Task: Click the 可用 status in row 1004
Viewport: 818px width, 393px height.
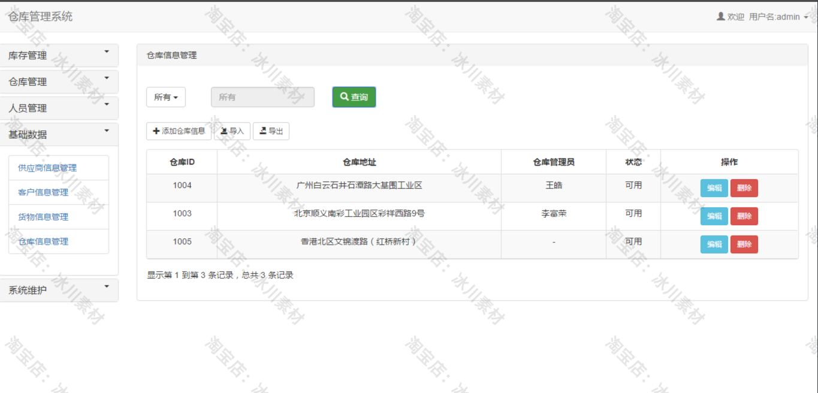Action: click(x=633, y=186)
